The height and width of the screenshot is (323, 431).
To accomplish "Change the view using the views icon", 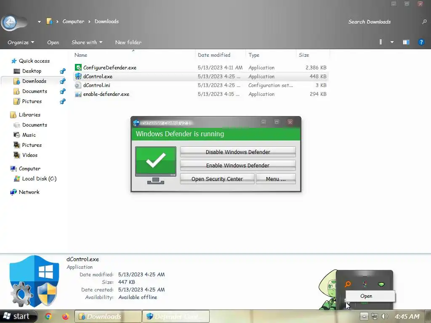I will tap(380, 42).
